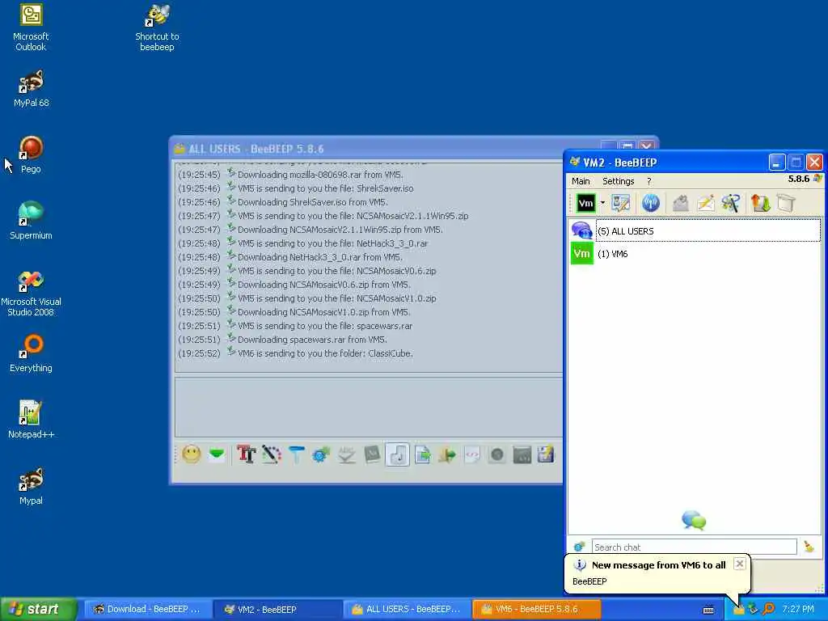
Task: Click the keyboard icon in the system tray
Action: click(708, 610)
